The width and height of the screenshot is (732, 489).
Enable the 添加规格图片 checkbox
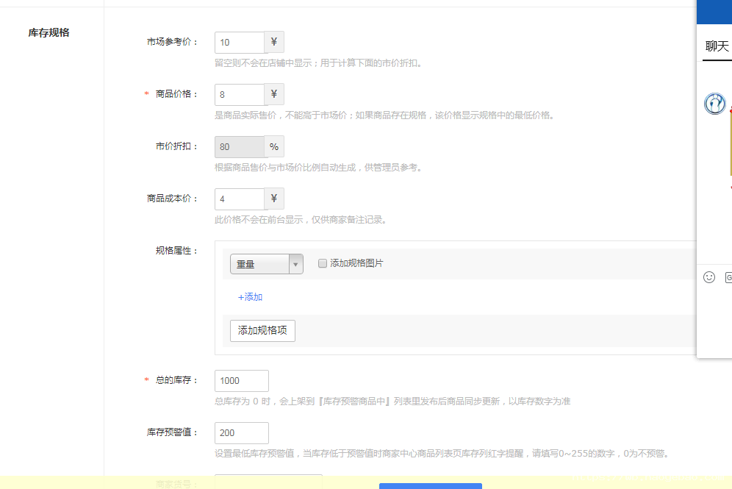click(322, 263)
